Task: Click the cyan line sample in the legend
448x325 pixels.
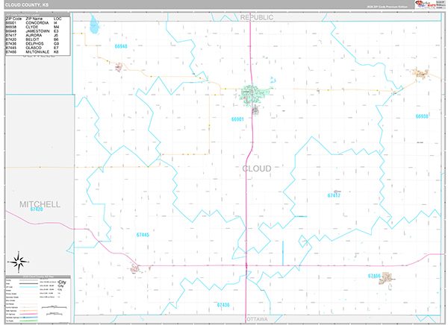Action: [x=28, y=287]
